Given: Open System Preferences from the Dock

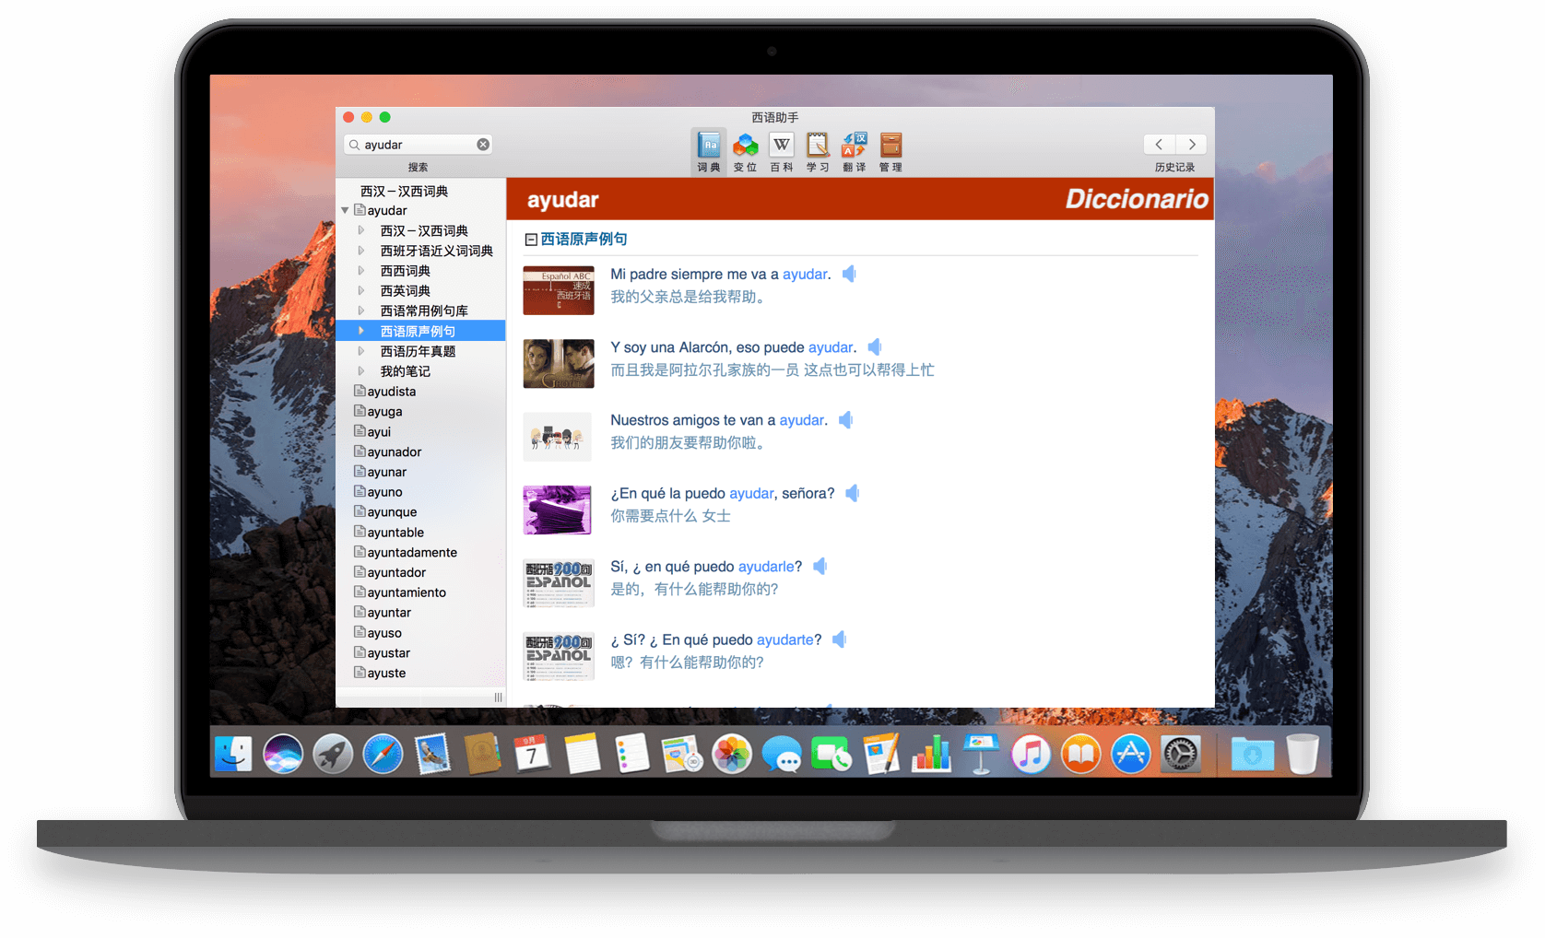Looking at the screenshot, I should (x=1180, y=754).
